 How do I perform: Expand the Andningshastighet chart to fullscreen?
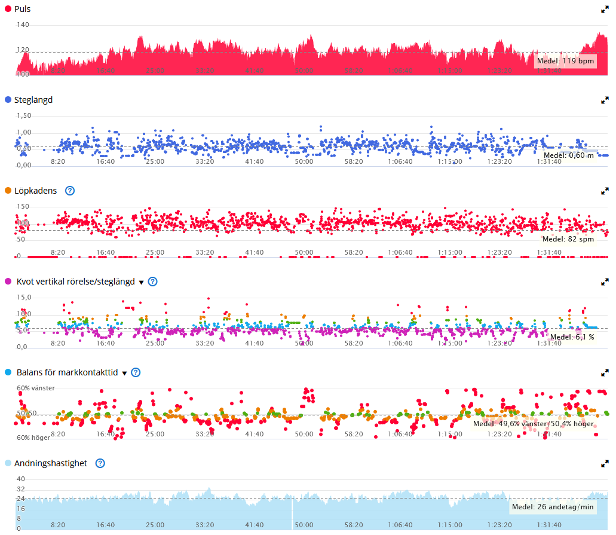click(x=605, y=463)
